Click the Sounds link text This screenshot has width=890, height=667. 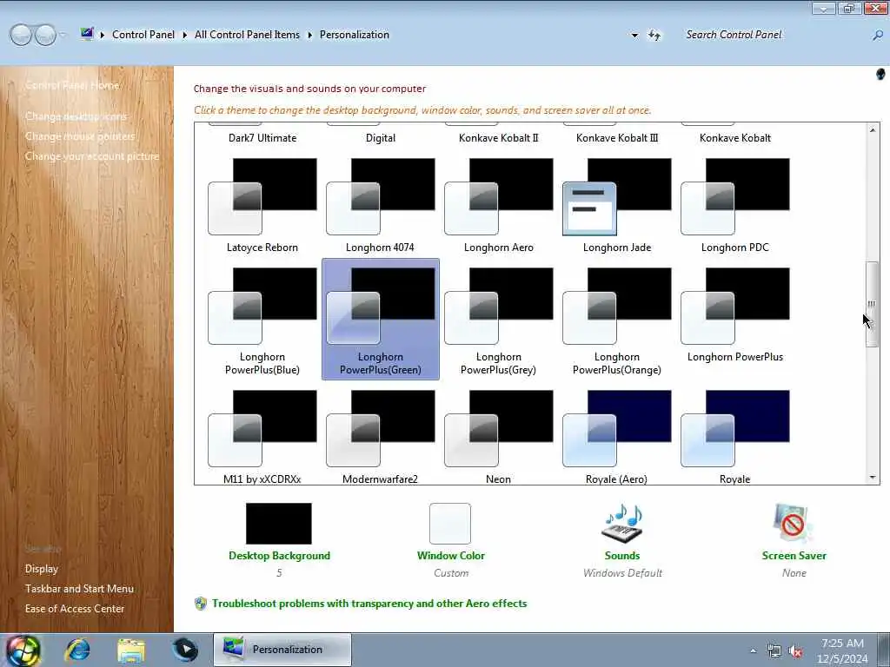click(x=622, y=556)
